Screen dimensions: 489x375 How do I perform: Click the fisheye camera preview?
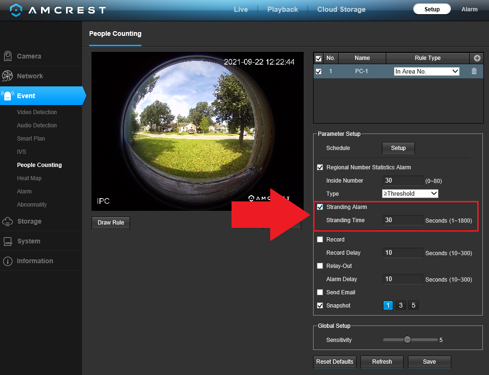198,131
